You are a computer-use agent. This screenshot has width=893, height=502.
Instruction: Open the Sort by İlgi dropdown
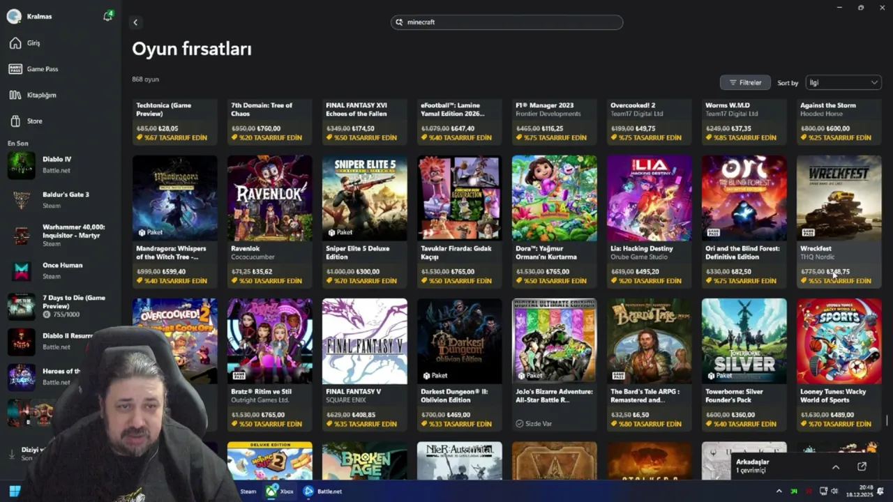(843, 82)
